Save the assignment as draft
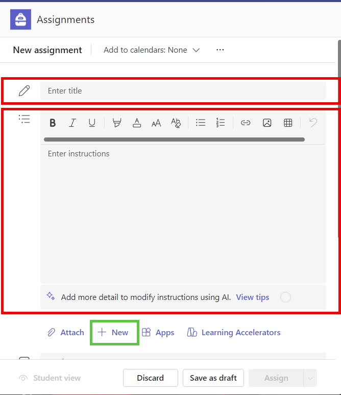The width and height of the screenshot is (341, 395). click(x=213, y=378)
